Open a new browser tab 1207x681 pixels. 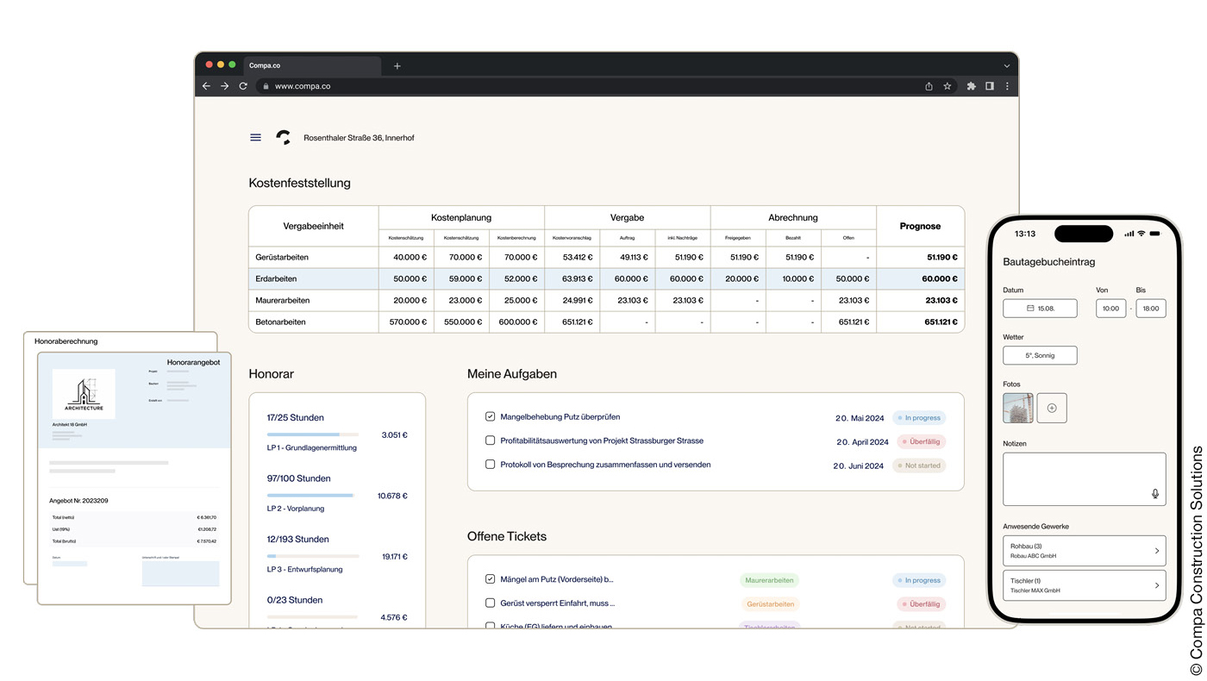click(397, 66)
